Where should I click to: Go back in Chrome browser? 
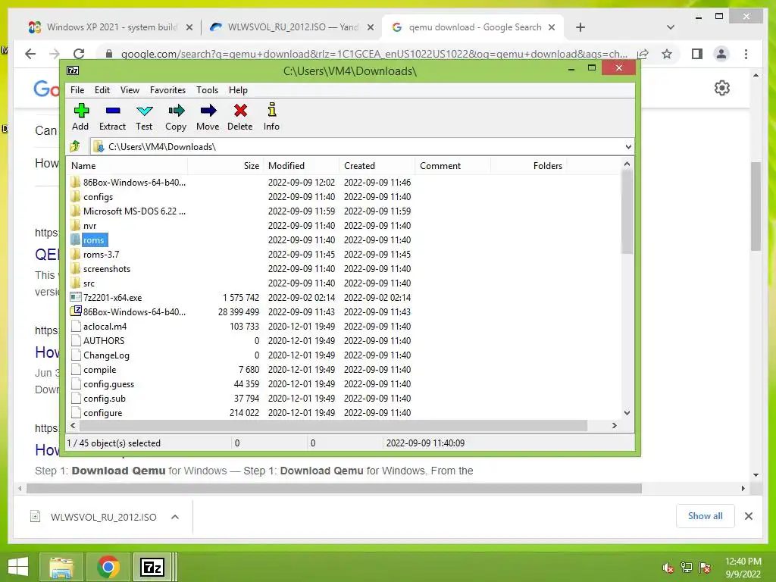[x=30, y=54]
